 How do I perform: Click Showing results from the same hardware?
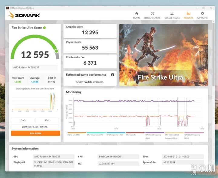coord(35,89)
